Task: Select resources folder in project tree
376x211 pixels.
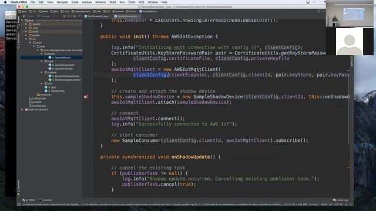Action: (44, 95)
